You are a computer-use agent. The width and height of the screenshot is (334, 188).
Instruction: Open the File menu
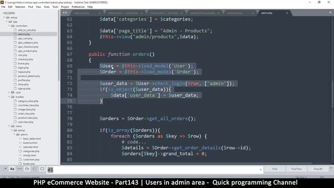click(3, 7)
